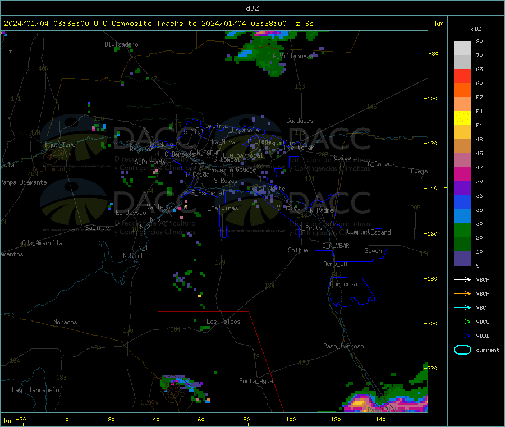
Task: Pick the blue 35-36 dBZ color band
Action: [462, 202]
